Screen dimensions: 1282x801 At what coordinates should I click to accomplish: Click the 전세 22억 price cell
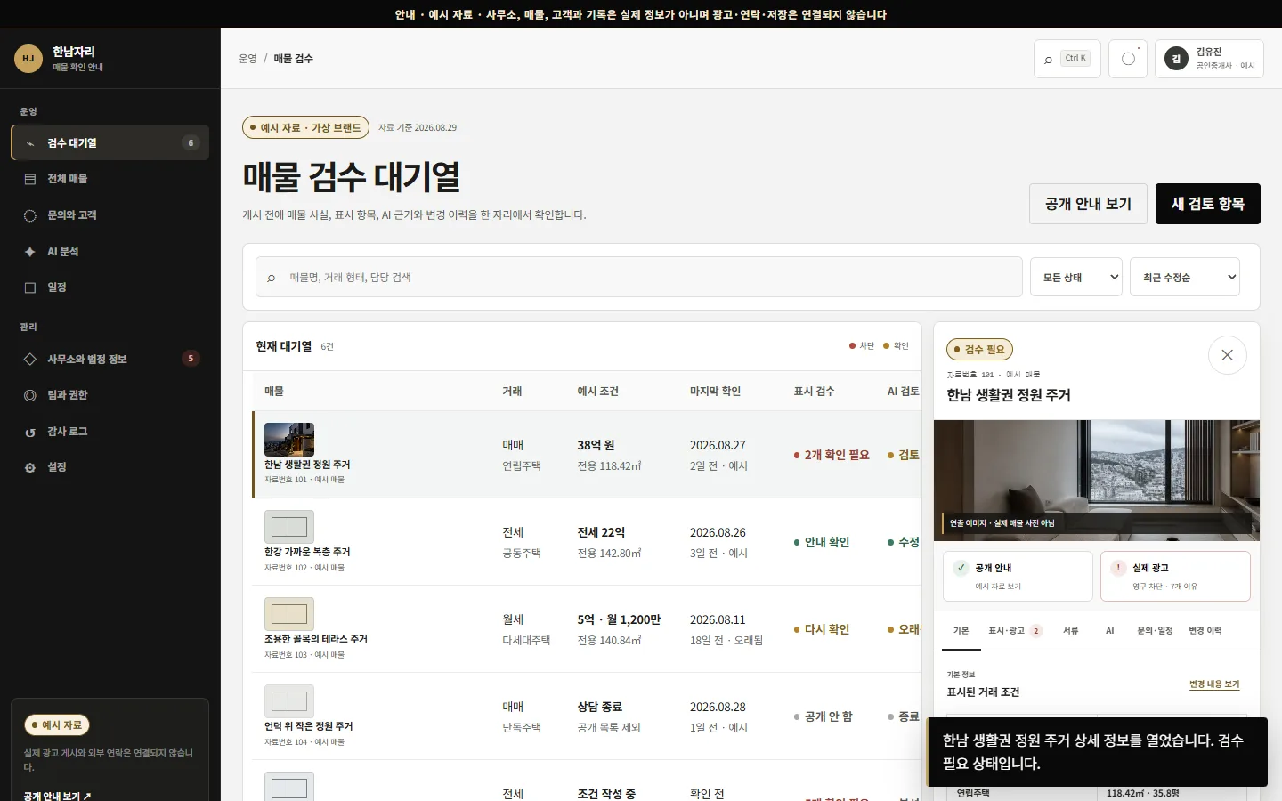click(601, 532)
